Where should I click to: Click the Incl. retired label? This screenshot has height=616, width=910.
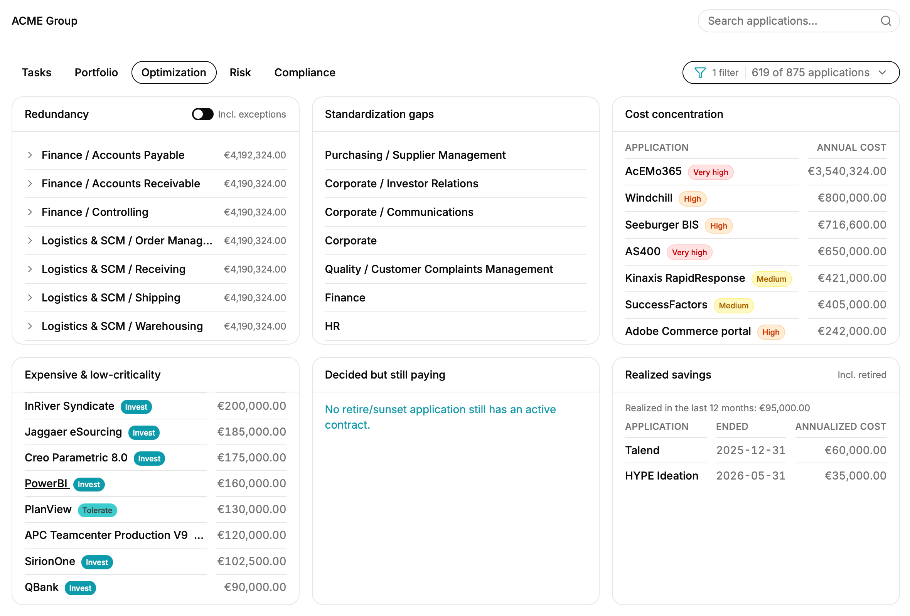click(x=861, y=375)
